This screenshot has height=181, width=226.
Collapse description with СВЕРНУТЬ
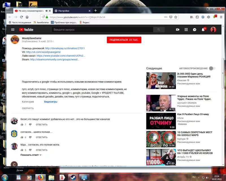(28, 108)
